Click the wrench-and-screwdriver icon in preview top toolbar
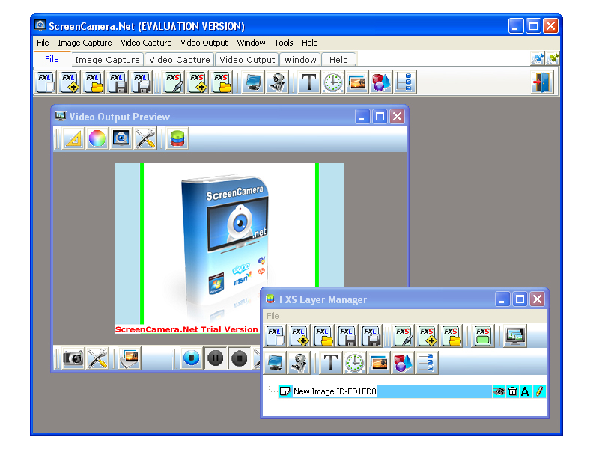The height and width of the screenshot is (449, 599). (145, 138)
